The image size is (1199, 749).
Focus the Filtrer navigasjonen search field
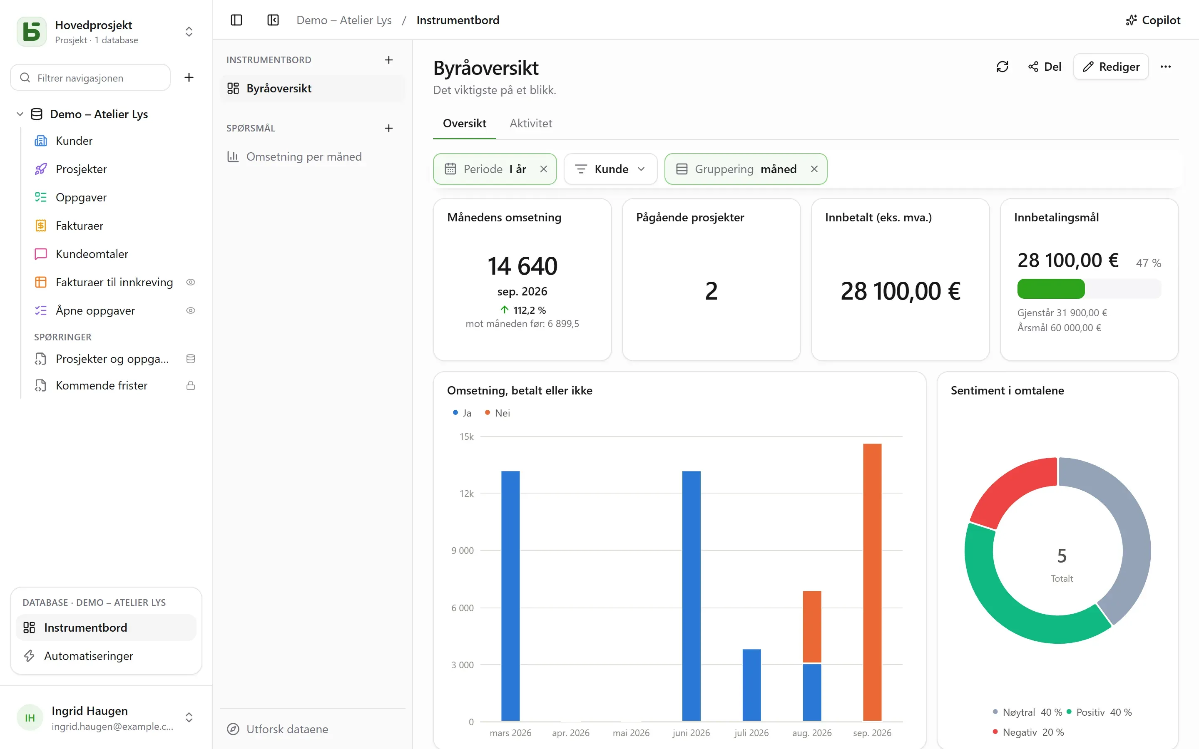click(91, 77)
